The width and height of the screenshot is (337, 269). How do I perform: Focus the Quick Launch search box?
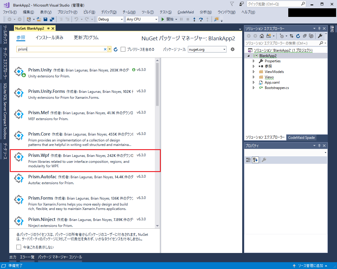[276, 4]
